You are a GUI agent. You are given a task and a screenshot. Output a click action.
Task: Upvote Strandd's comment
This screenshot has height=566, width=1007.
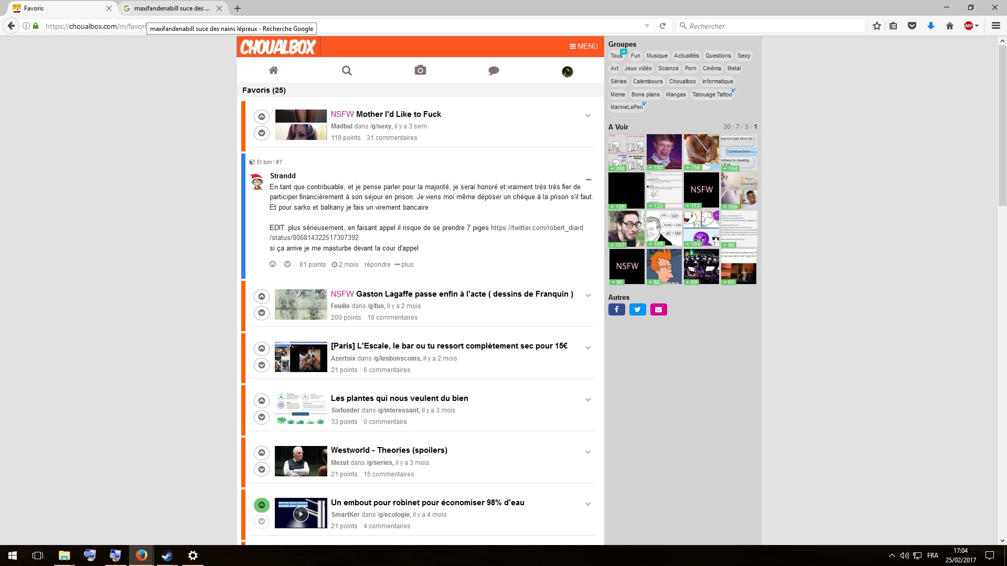pos(273,264)
